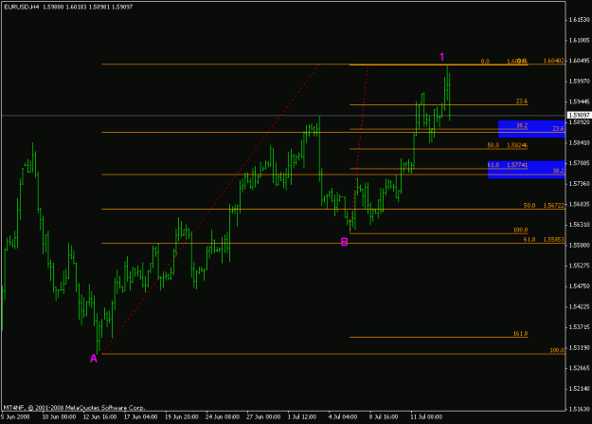Image resolution: width=592 pixels, height=424 pixels.
Task: Click price scale value 1.58410
Action: [x=579, y=142]
